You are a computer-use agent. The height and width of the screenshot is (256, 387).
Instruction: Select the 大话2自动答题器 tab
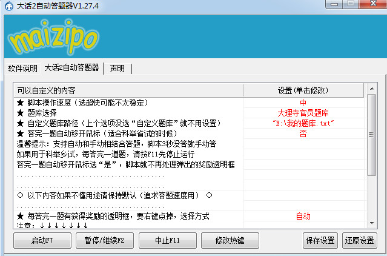72,68
